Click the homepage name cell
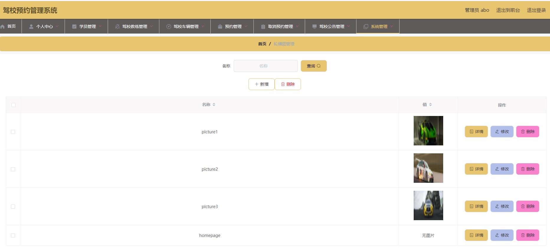 (x=210, y=235)
